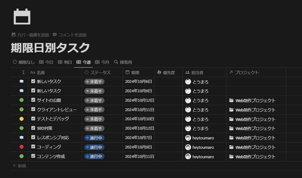Switch to the 検索用 view tab

(123, 62)
